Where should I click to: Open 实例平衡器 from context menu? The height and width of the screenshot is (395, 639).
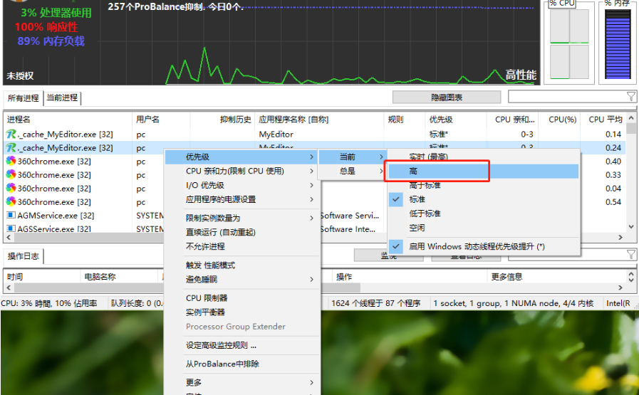tap(242, 312)
